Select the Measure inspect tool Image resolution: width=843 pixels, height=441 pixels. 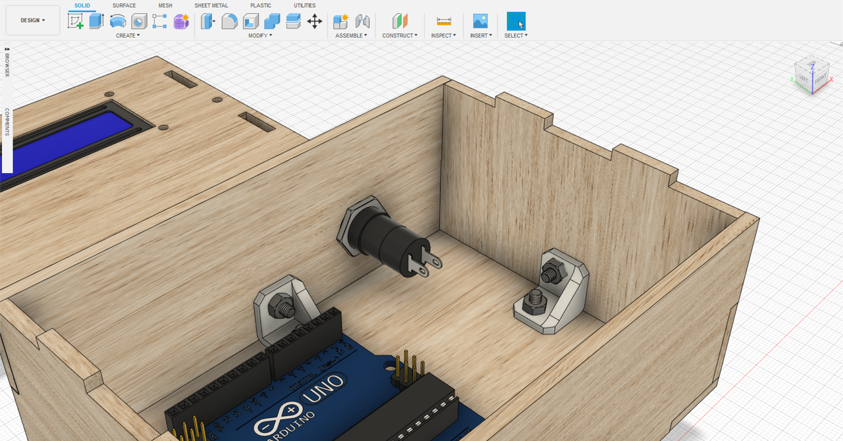tap(444, 21)
